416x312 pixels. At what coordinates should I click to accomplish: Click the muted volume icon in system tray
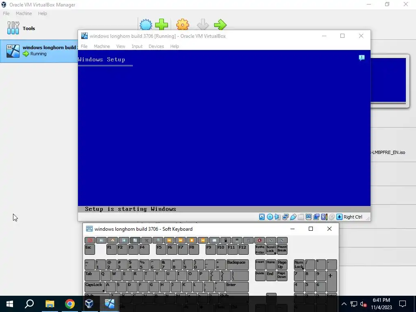[364, 304]
